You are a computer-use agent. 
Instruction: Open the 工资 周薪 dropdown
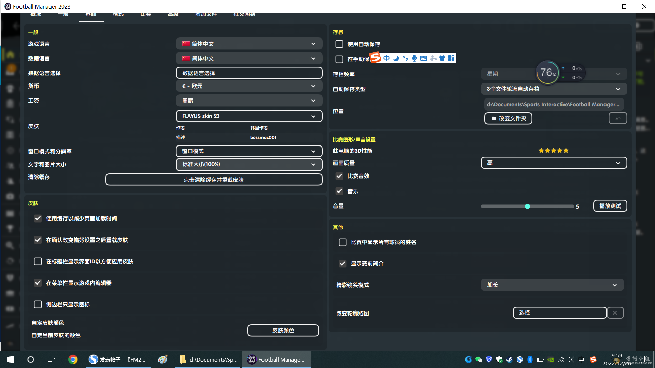(249, 101)
